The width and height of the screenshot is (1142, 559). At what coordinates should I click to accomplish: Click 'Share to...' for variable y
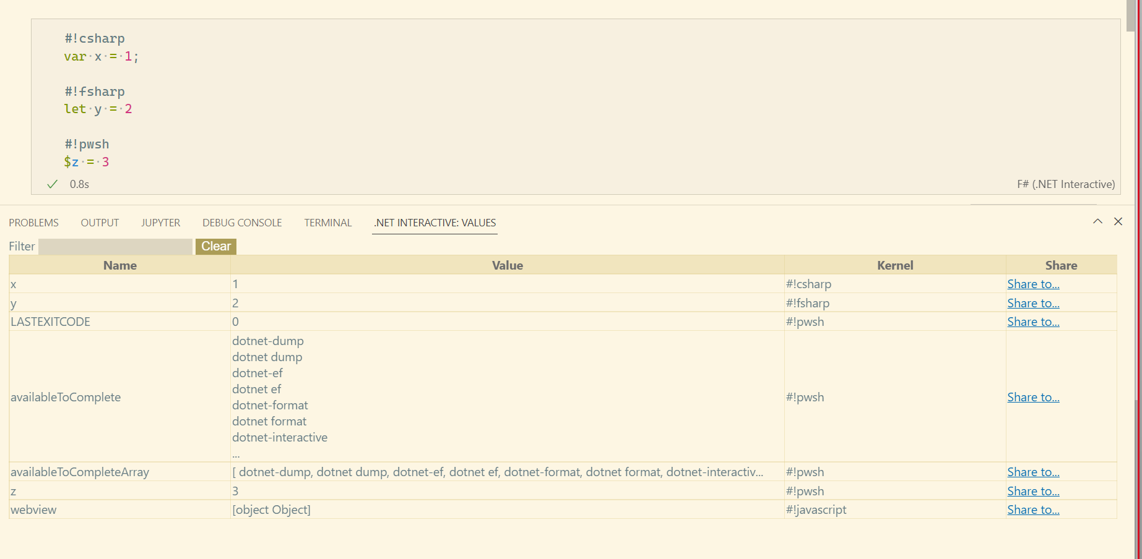(1033, 302)
